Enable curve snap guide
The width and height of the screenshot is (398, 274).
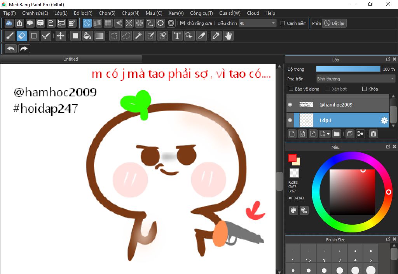tap(150, 23)
